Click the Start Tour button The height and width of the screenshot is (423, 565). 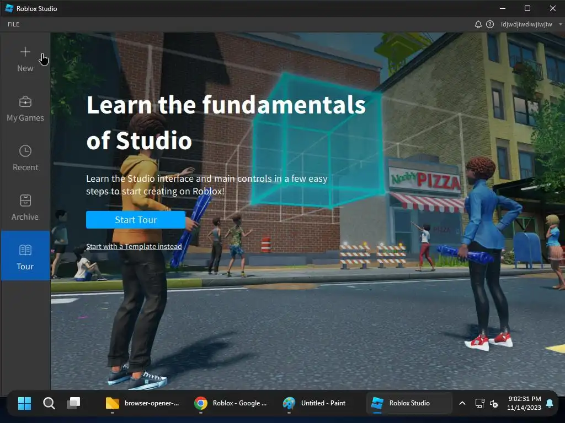pos(136,220)
